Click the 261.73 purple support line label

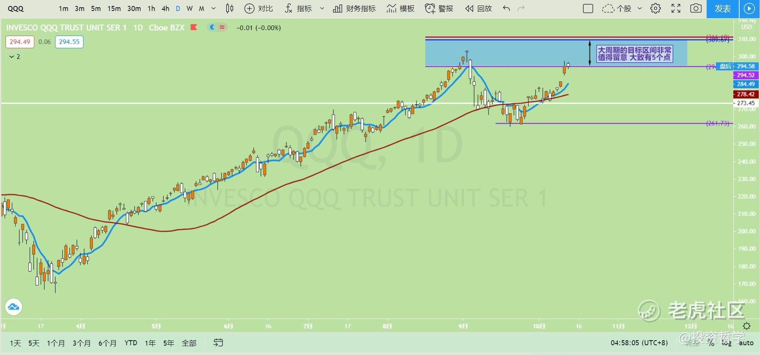[718, 123]
